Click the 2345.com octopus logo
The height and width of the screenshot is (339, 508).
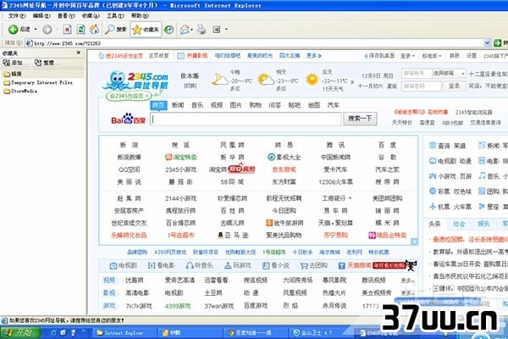[x=135, y=81]
